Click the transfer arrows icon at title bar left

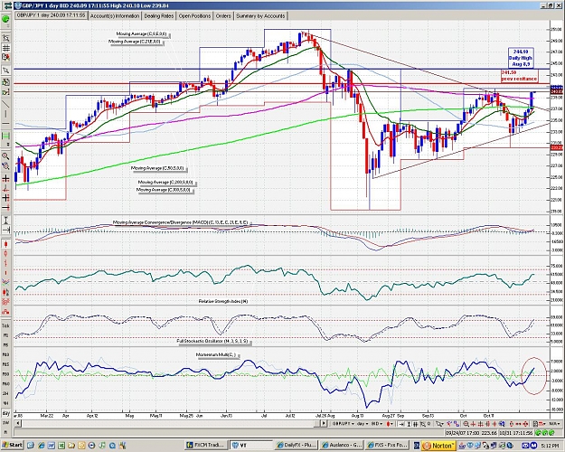pyautogui.click(x=7, y=5)
